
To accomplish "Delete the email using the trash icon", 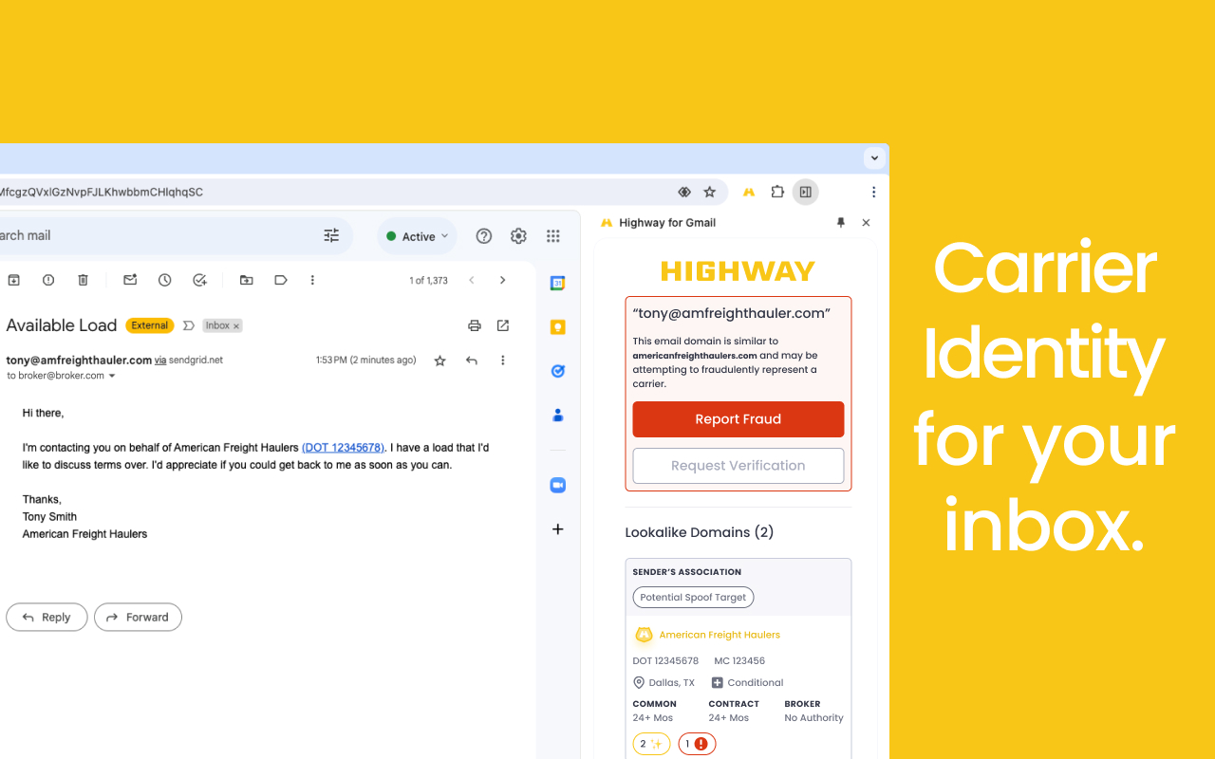I will coord(83,279).
